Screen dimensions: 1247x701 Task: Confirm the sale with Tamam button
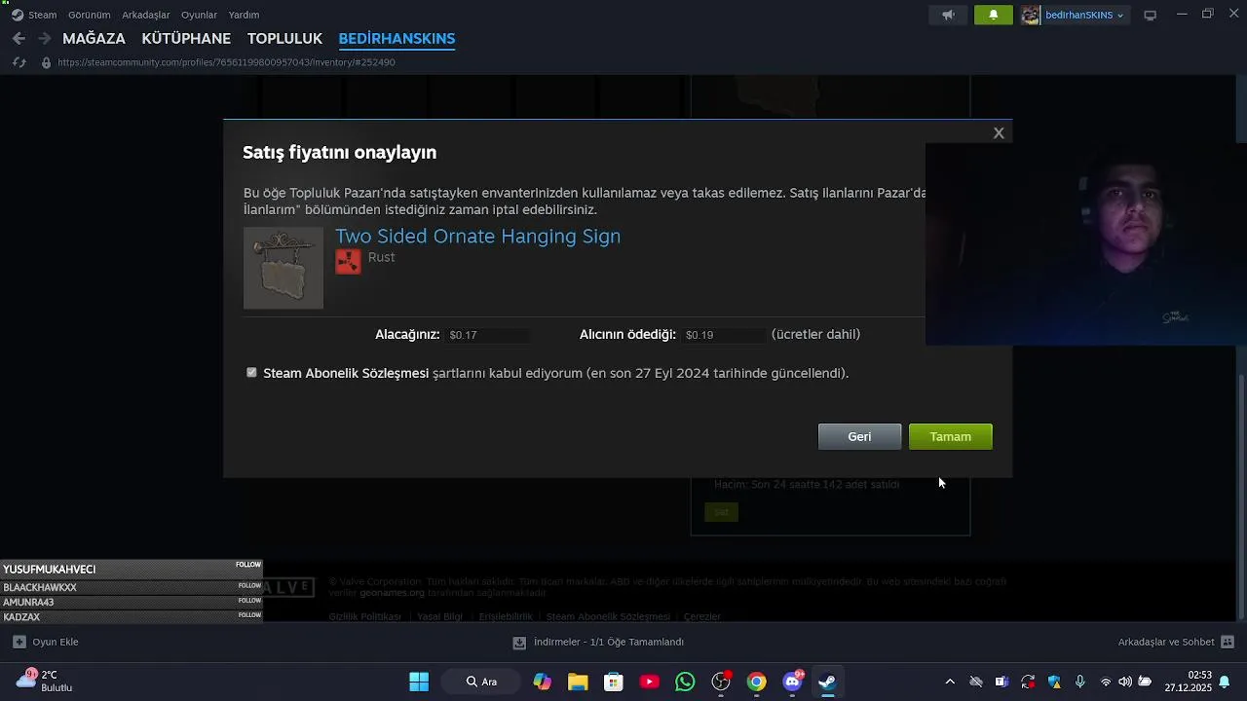click(x=950, y=436)
